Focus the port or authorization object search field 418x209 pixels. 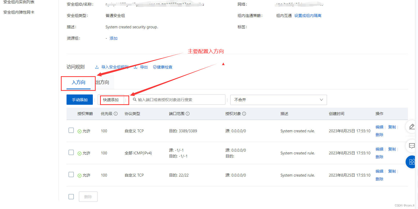177,100
